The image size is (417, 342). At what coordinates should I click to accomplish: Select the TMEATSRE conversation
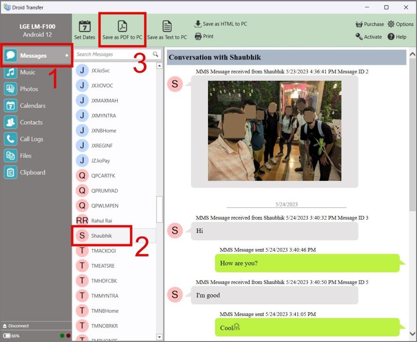pyautogui.click(x=114, y=266)
